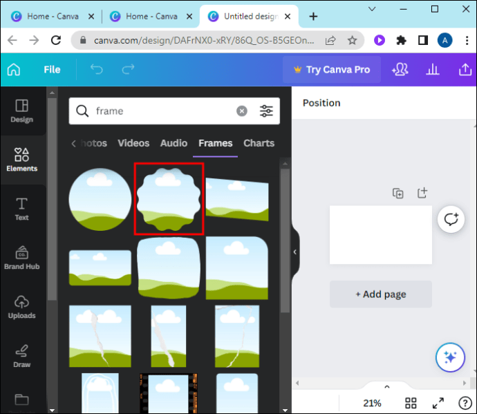The height and width of the screenshot is (414, 477).
Task: Clear the search field text
Action: click(x=242, y=111)
